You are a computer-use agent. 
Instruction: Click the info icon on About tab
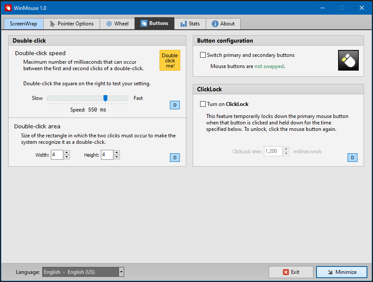click(215, 24)
